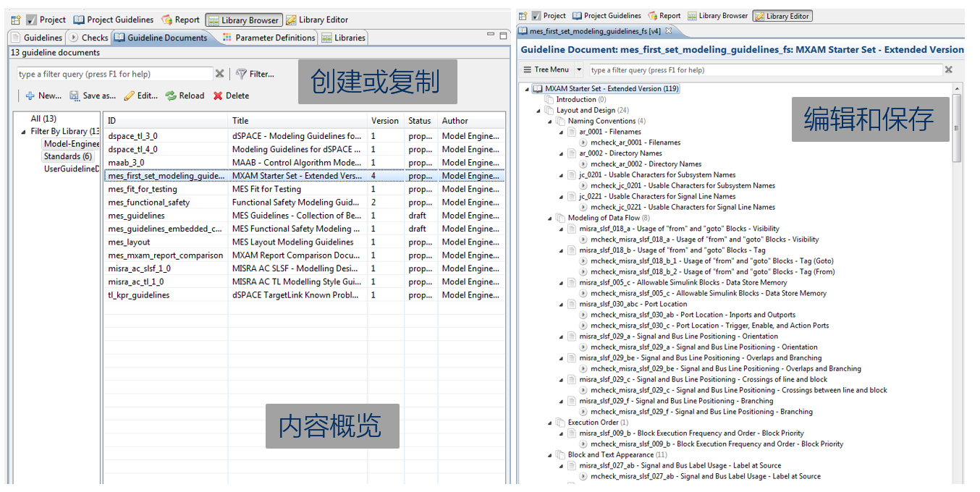Click the red Delete icon
Viewport: 980px width, 492px height.
(x=218, y=96)
